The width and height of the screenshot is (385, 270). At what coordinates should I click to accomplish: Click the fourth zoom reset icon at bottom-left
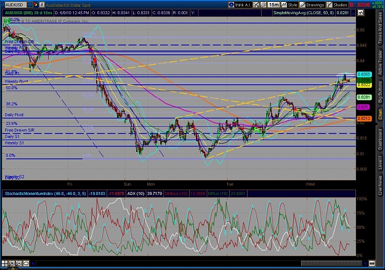(x=26, y=264)
